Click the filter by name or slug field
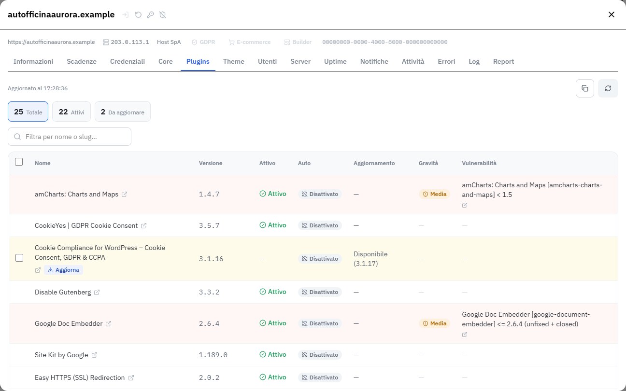The width and height of the screenshot is (626, 391). pos(70,137)
